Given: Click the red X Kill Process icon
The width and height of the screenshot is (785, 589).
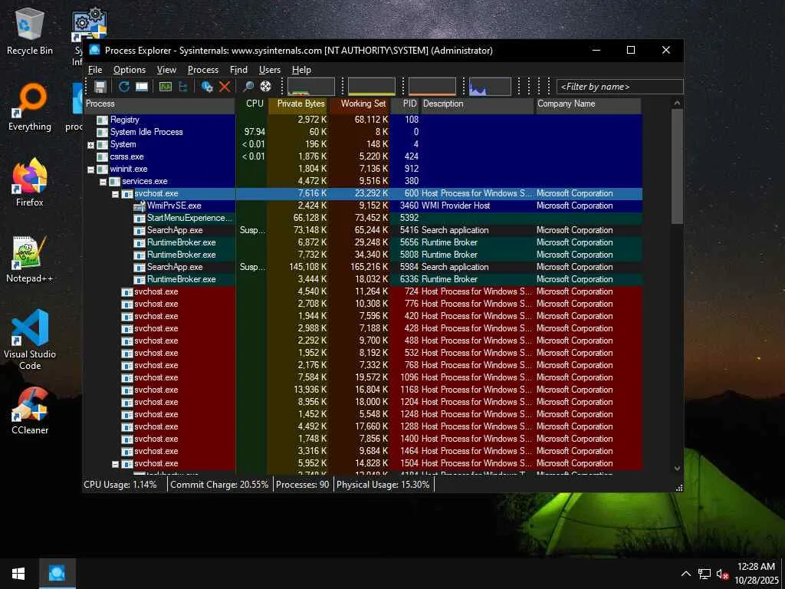Looking at the screenshot, I should (x=225, y=87).
